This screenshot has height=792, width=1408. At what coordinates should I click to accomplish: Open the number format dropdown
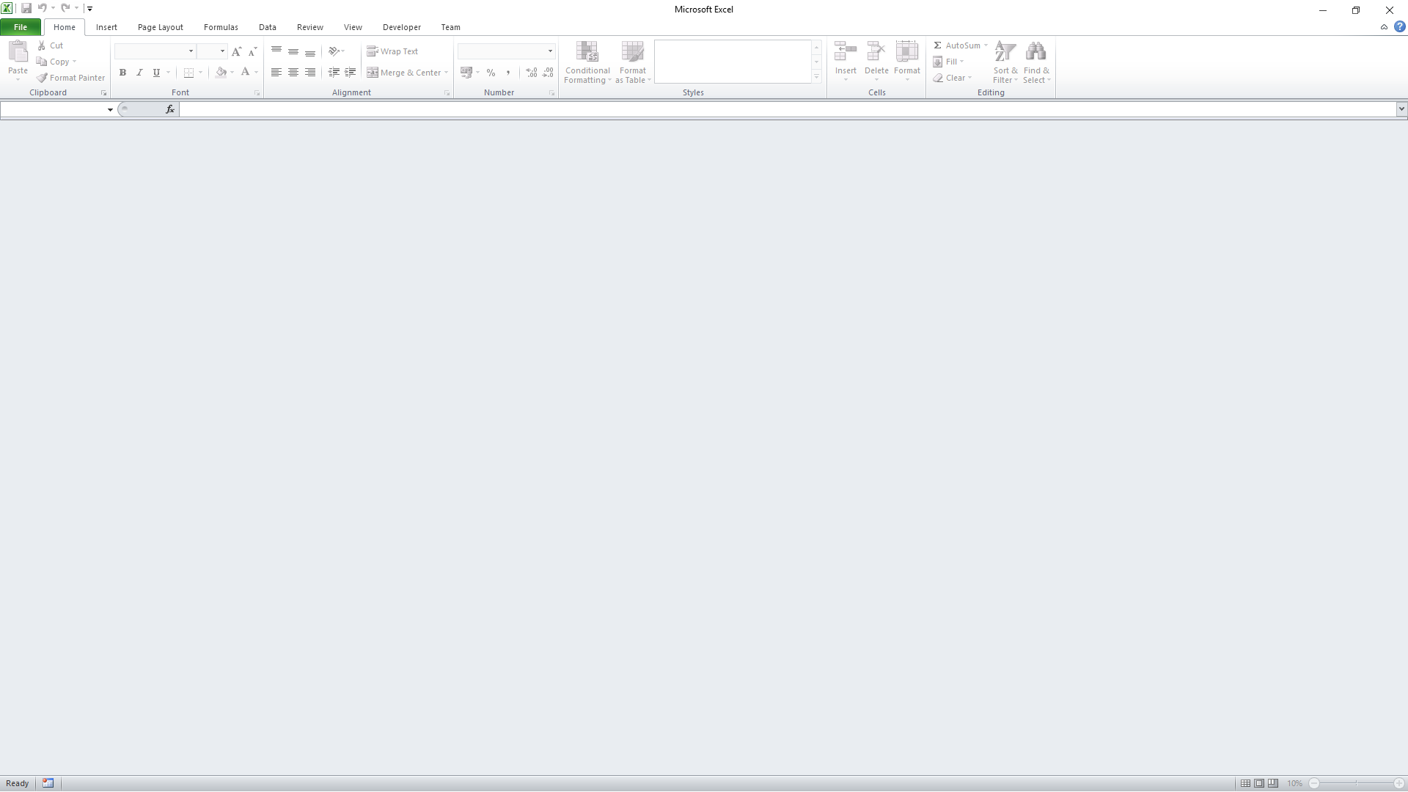point(550,51)
